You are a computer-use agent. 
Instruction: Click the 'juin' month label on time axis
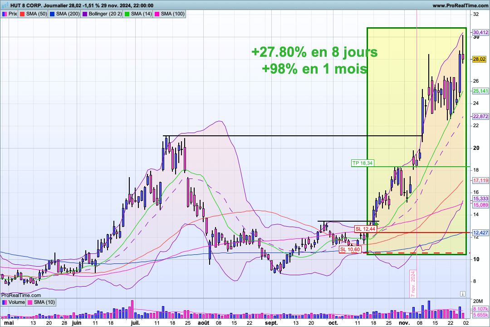(x=77, y=323)
